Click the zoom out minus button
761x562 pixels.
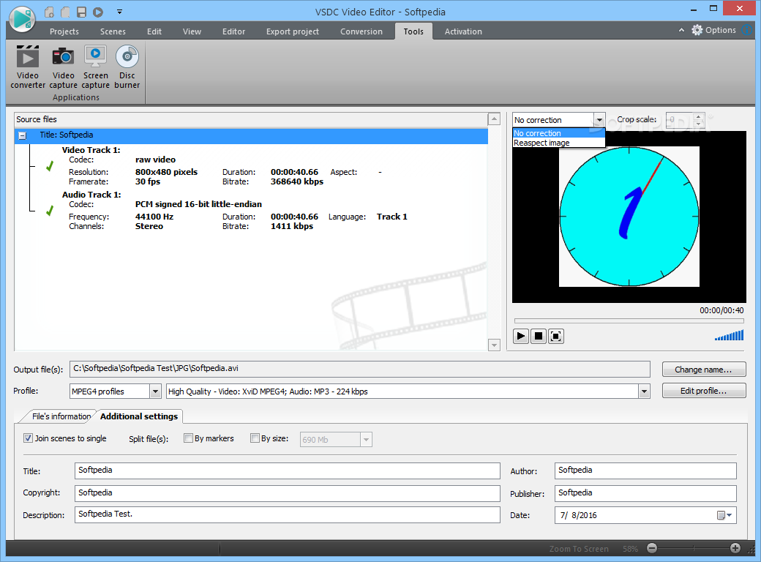click(652, 548)
